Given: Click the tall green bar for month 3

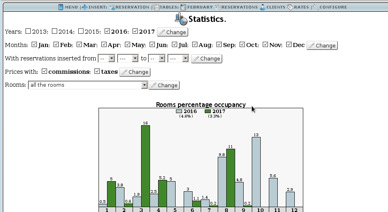Looking at the screenshot, I should point(146,166).
